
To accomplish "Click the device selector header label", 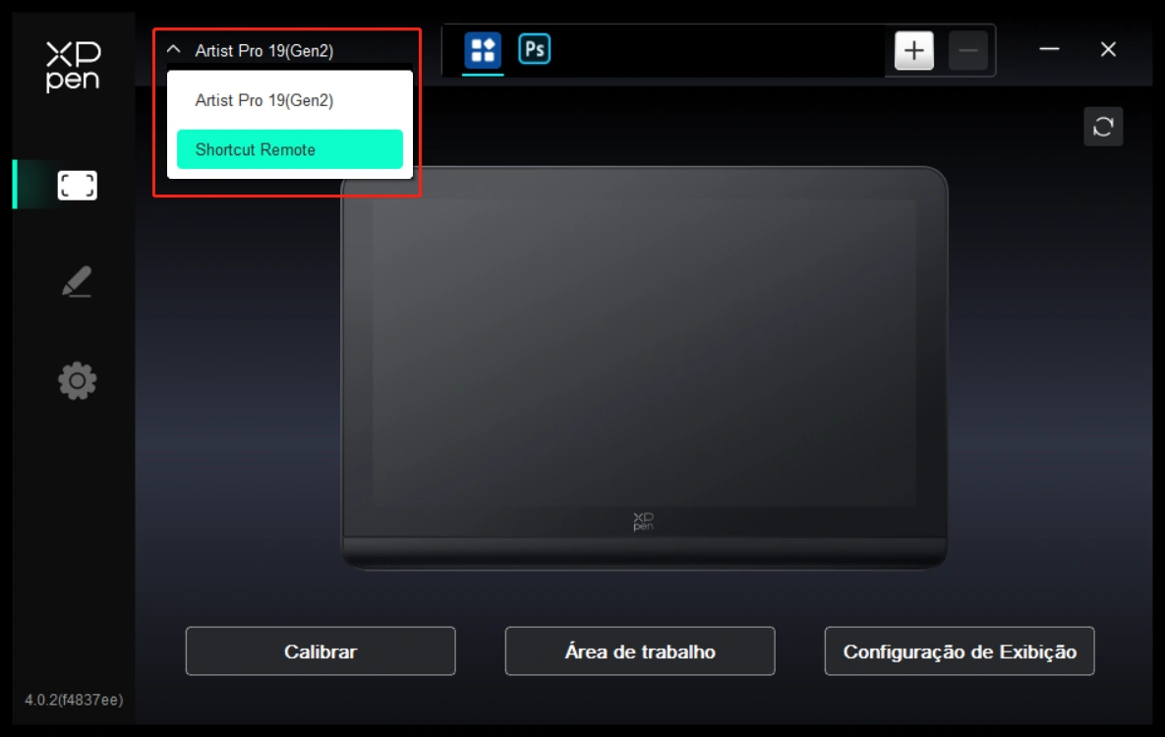I will (263, 51).
